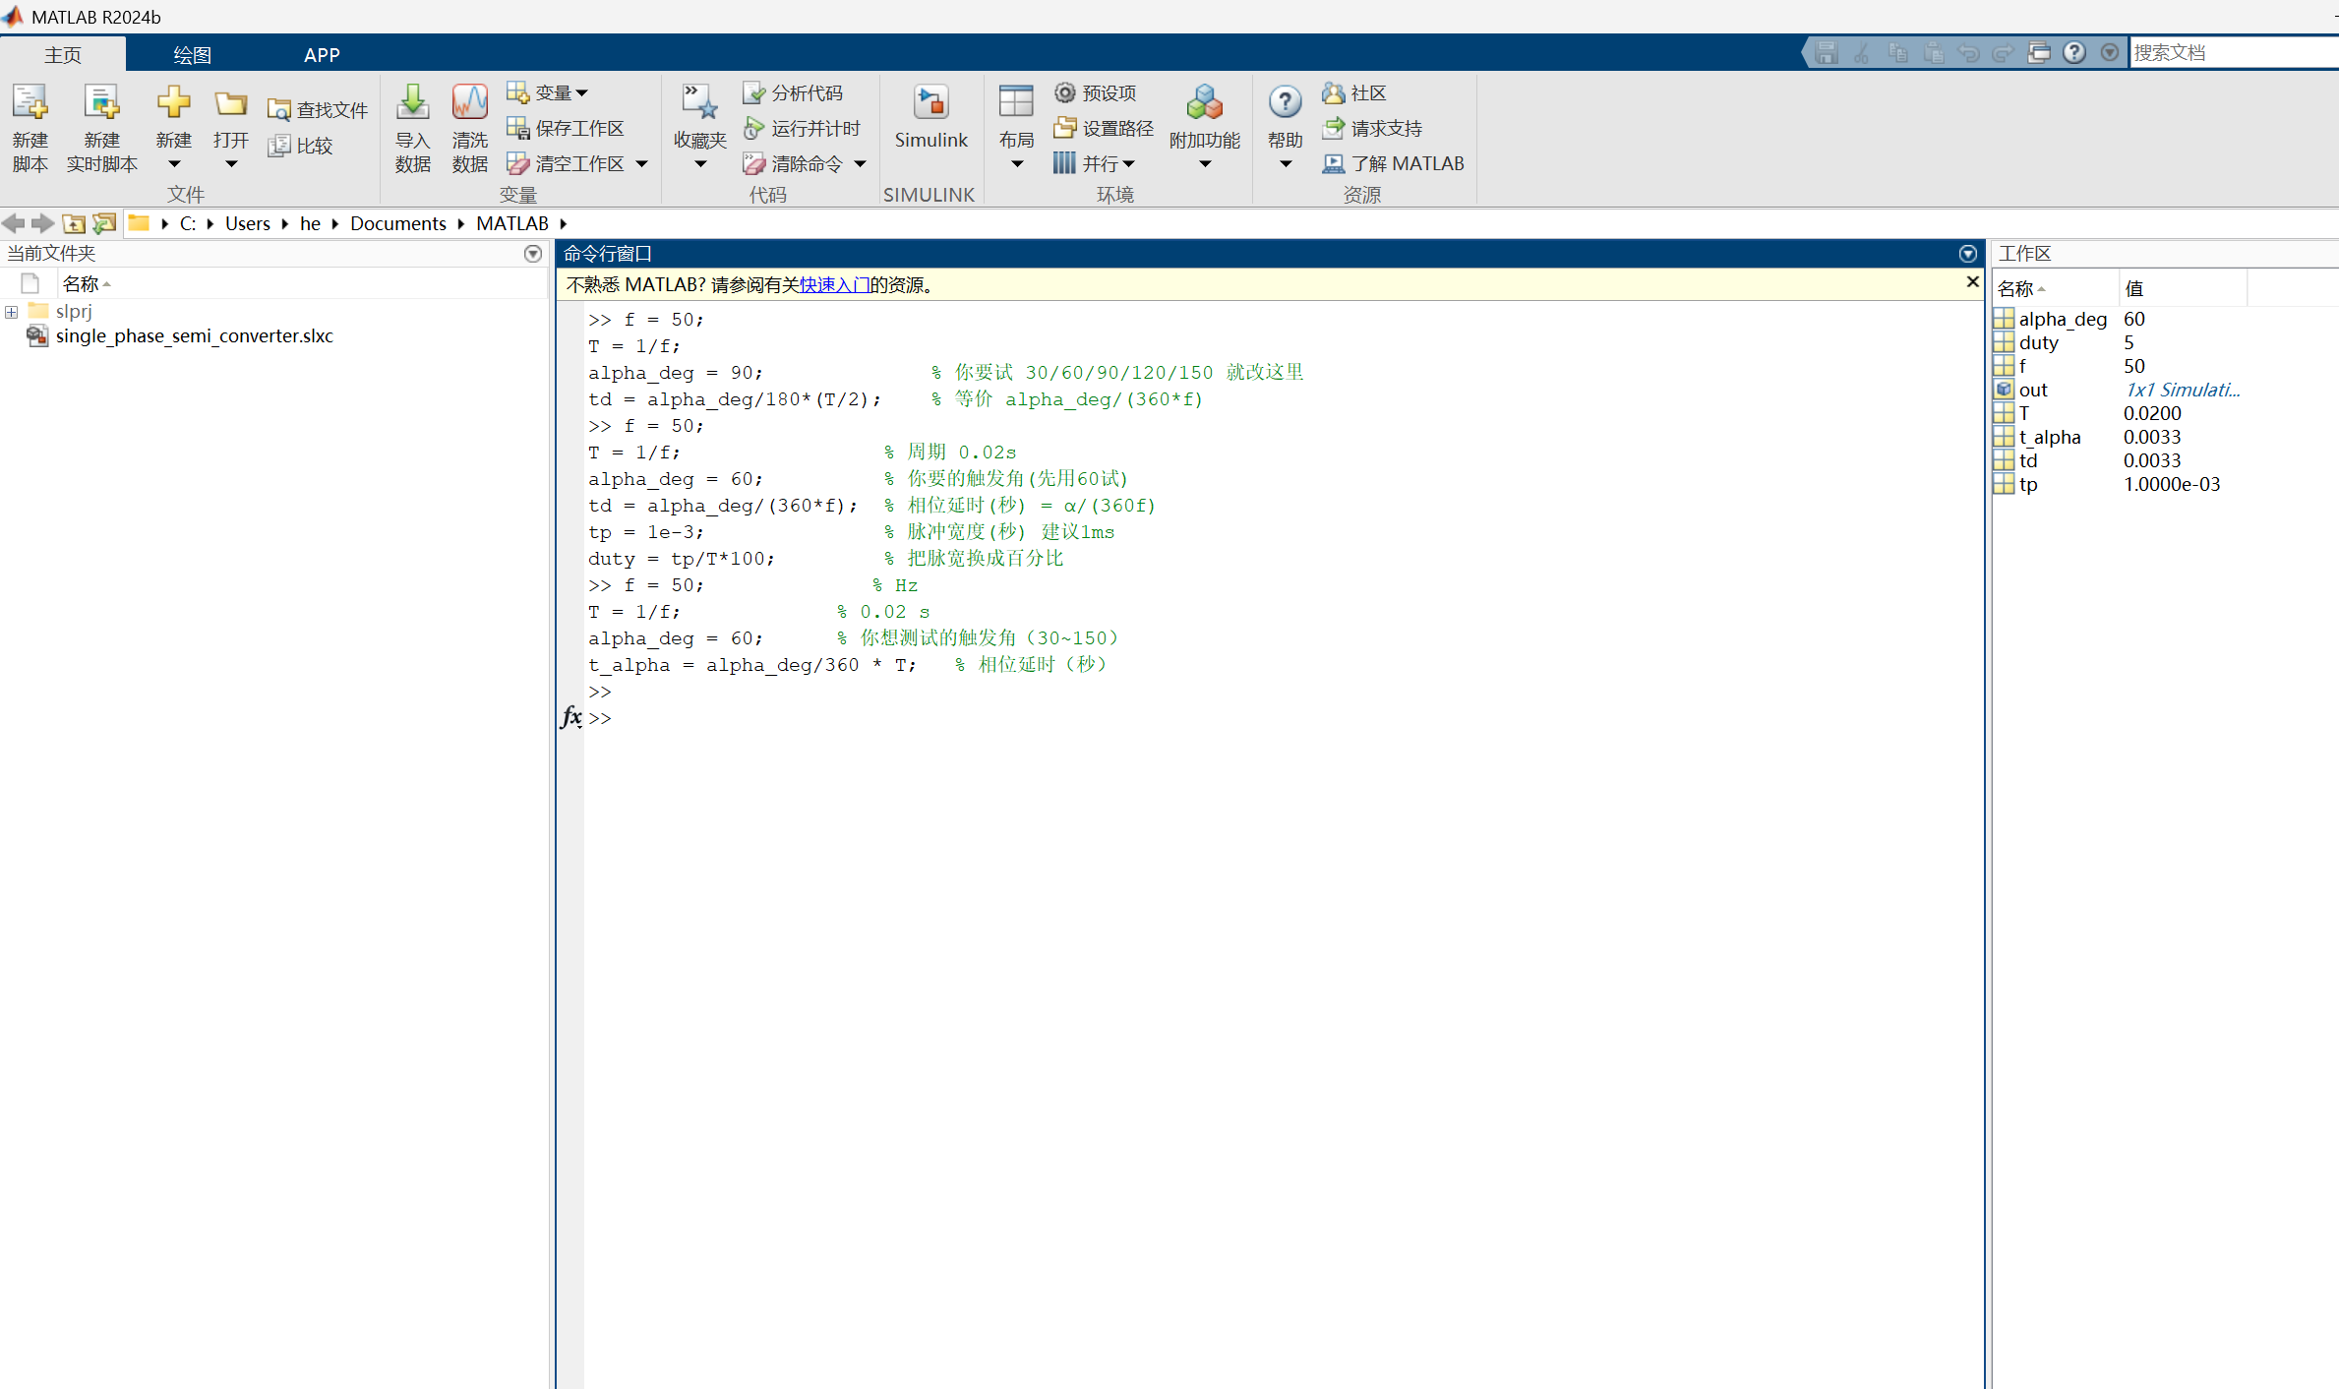Switch to the APP tab

pyautogui.click(x=322, y=55)
